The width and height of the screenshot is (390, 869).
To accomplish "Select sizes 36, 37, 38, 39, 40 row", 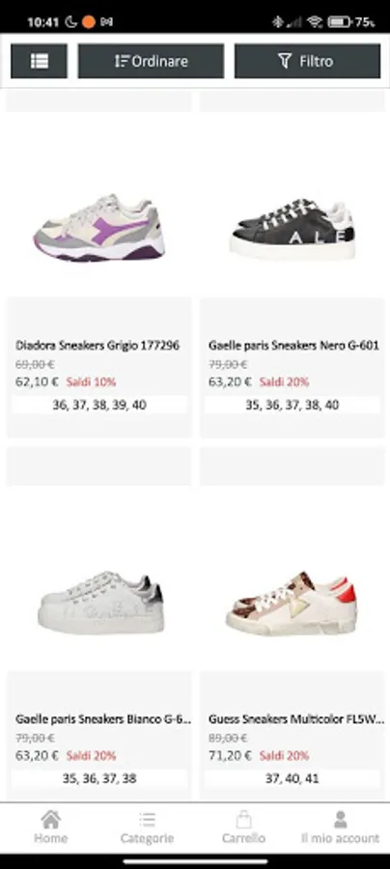I will click(x=99, y=406).
